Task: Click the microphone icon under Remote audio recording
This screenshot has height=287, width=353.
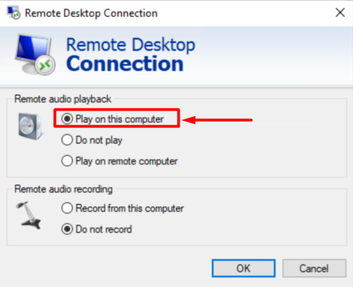Action: click(29, 216)
